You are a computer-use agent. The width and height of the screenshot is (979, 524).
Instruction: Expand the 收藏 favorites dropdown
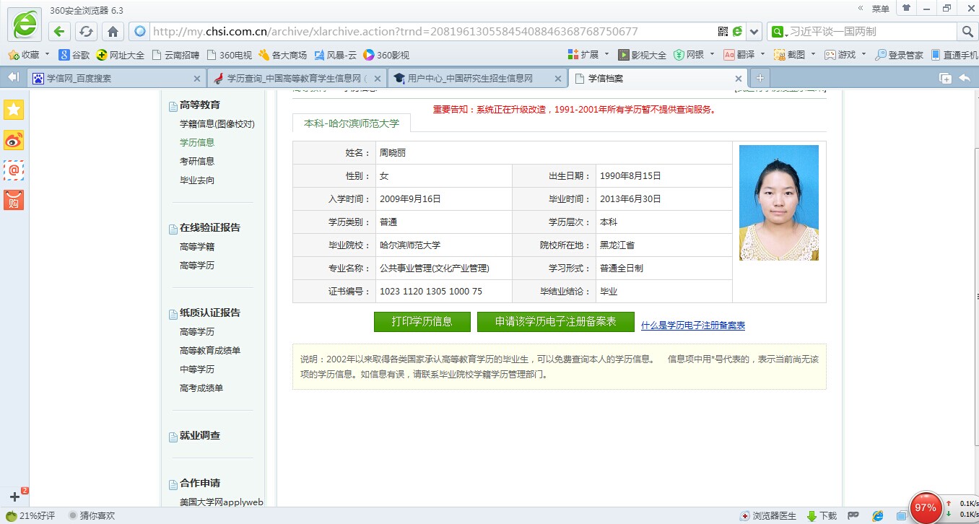click(47, 55)
